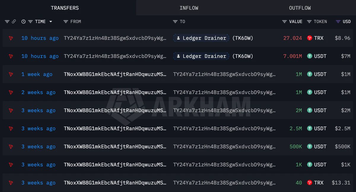Image resolution: width=356 pixels, height=192 pixels.
Task: Click the USDT token icon on the $7M row
Action: (310, 56)
